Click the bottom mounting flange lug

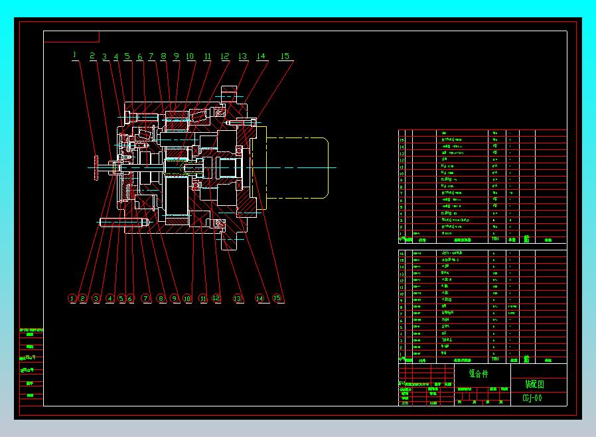point(230,241)
